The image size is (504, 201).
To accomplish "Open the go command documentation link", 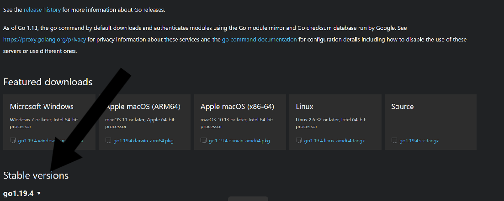I will tap(259, 40).
